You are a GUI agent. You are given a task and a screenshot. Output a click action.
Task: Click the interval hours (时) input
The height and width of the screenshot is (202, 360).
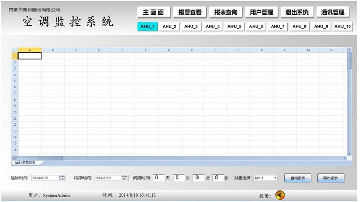178,178
